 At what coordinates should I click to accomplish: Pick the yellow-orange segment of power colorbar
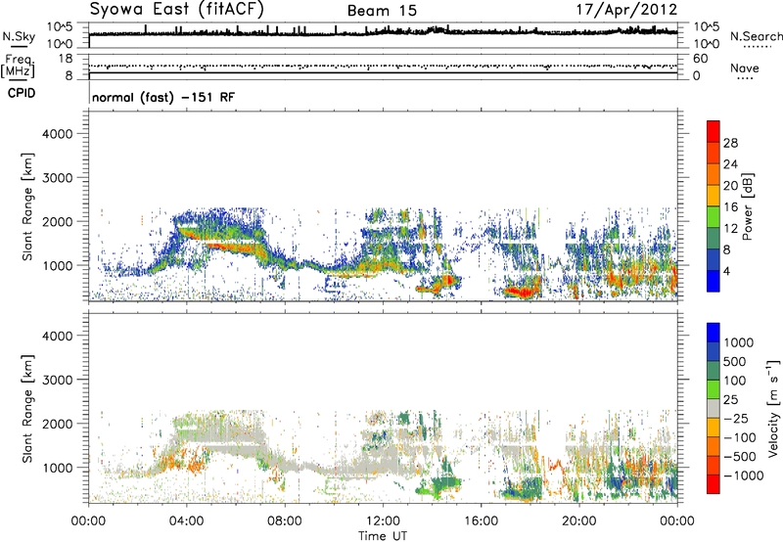pyautogui.click(x=714, y=196)
